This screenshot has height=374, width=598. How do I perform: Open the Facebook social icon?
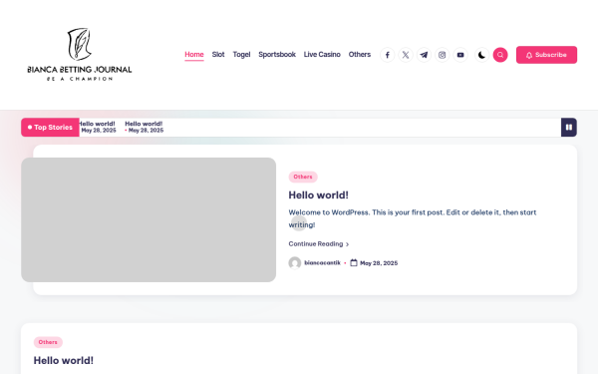387,55
